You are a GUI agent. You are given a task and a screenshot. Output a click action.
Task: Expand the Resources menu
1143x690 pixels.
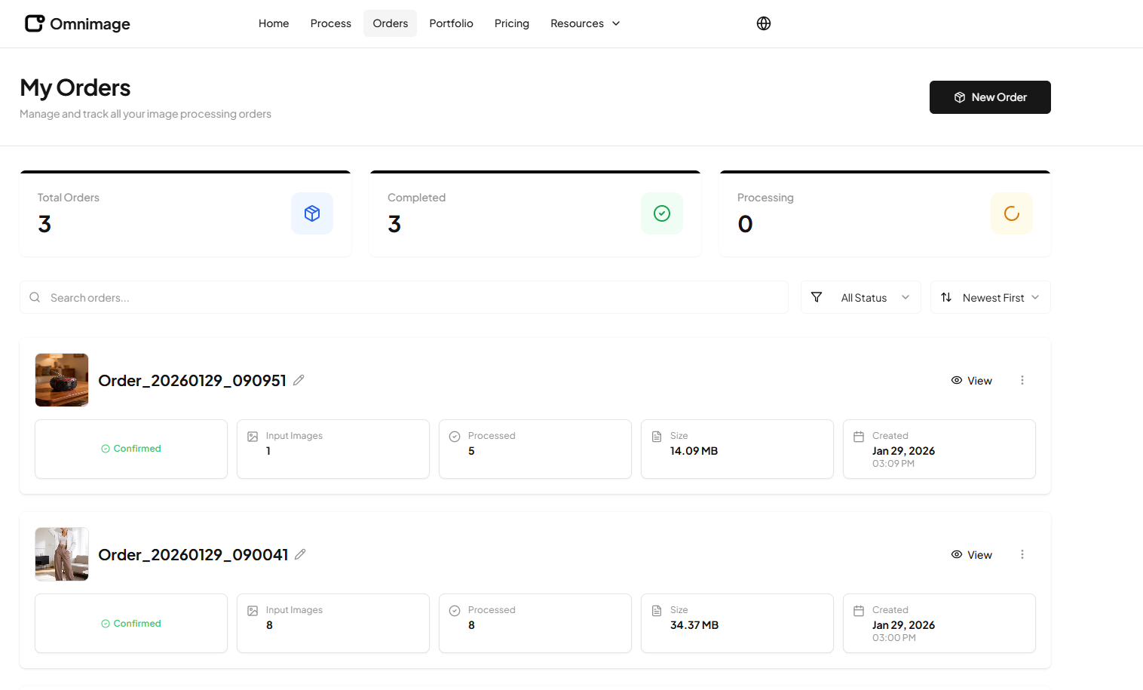click(585, 23)
